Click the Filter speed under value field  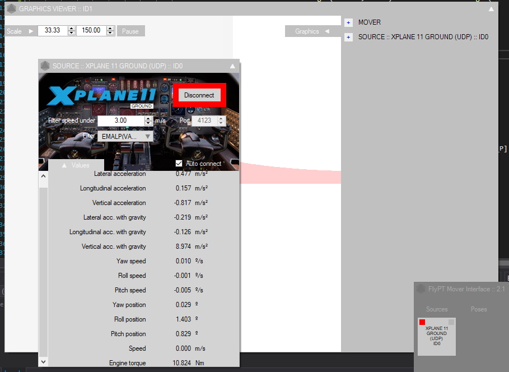121,120
